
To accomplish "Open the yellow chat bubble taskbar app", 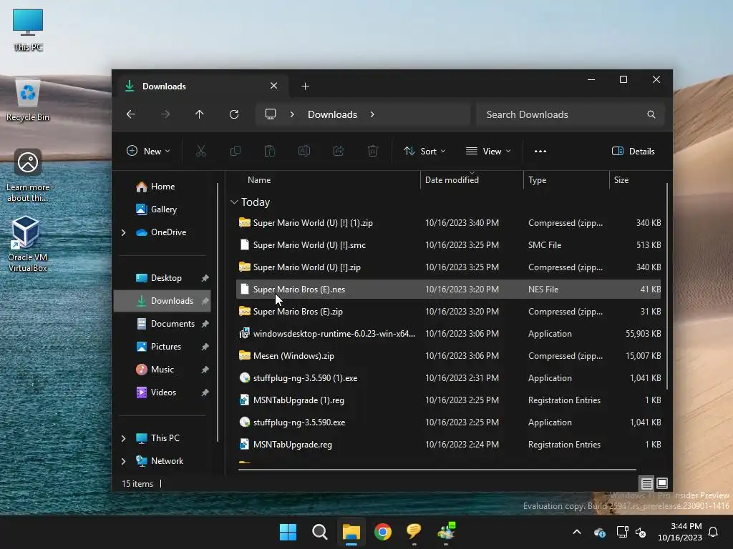I will tap(414, 532).
